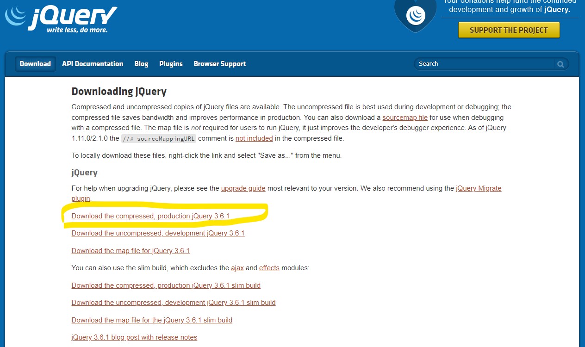585x347 pixels.
Task: Follow the 'not included' link
Action: tap(254, 138)
